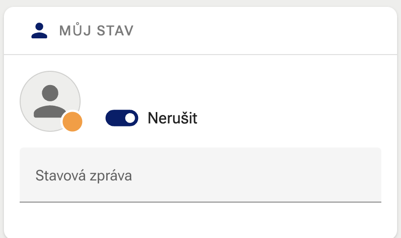Click the white knob of the Nerušit switch
Screen dimensions: 401x238
130,118
